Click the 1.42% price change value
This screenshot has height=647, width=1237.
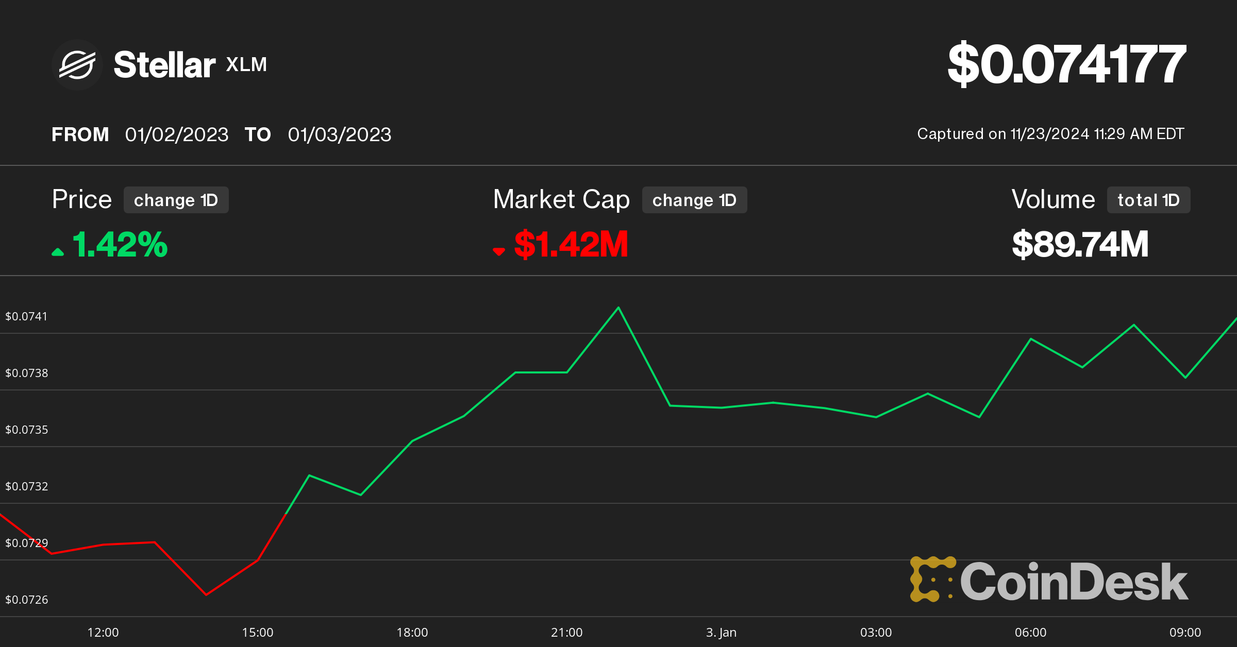(120, 244)
